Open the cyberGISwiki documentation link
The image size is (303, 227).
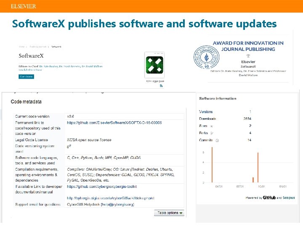tap(111, 198)
